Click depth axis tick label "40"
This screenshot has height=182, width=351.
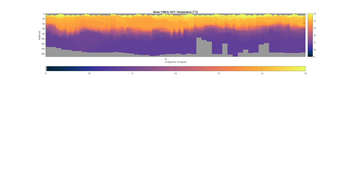click(43, 24)
